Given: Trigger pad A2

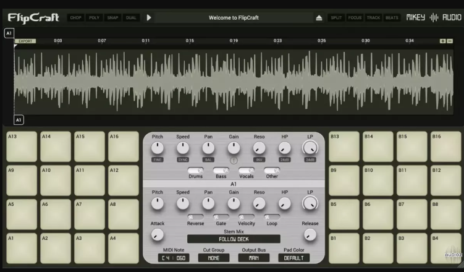Looking at the screenshot, I should click(56, 249).
